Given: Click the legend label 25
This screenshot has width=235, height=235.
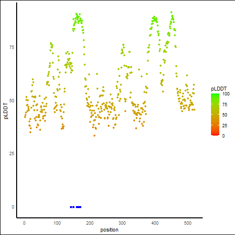Looking at the screenshot, I should pos(225,125).
